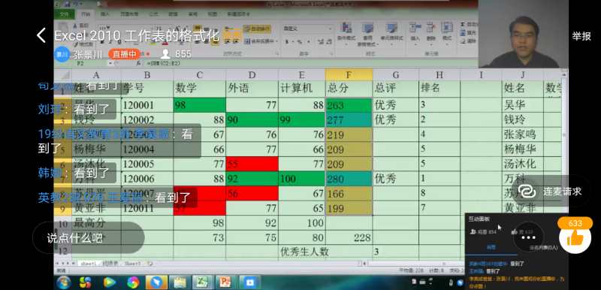Open the green File tab

(64, 14)
